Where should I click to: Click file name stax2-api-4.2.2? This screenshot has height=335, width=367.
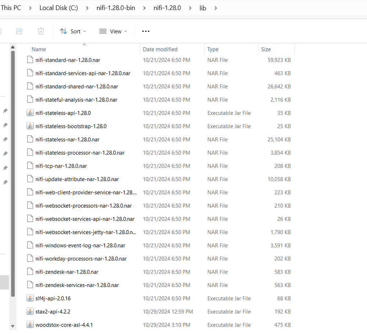53,312
